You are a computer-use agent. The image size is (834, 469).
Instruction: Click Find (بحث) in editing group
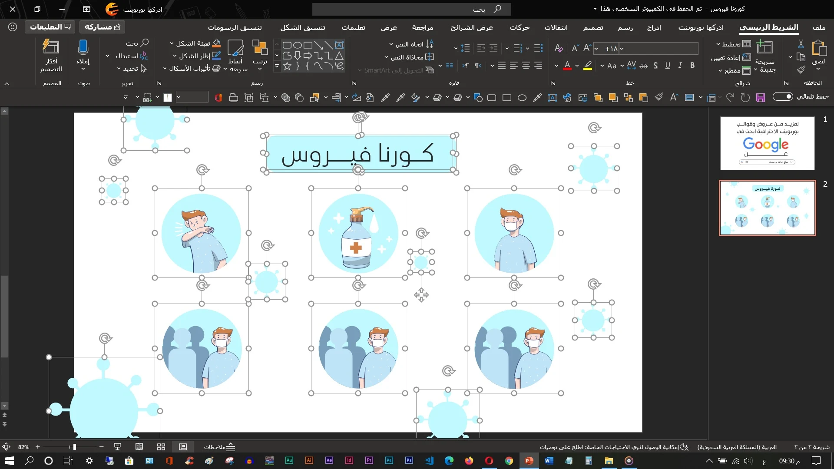pyautogui.click(x=137, y=43)
